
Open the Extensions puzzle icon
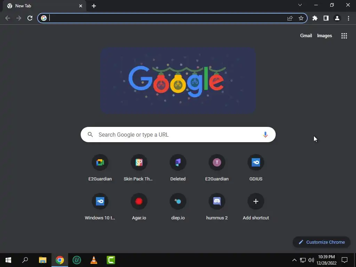pyautogui.click(x=315, y=18)
